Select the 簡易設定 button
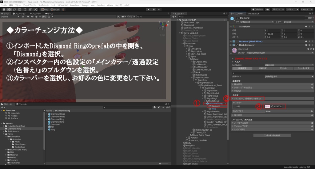This screenshot has height=169, width=315. pyautogui.click(x=242, y=68)
